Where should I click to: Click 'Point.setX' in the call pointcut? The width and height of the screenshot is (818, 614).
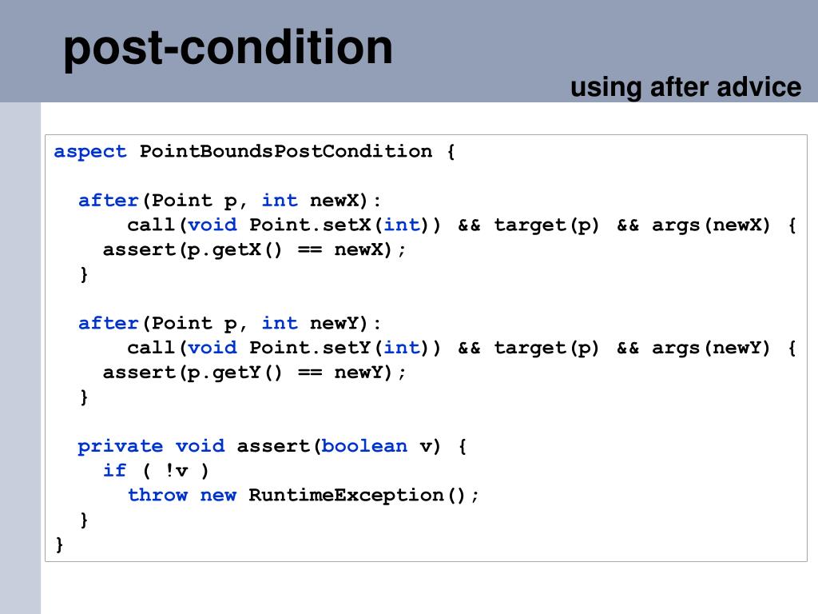(x=311, y=225)
